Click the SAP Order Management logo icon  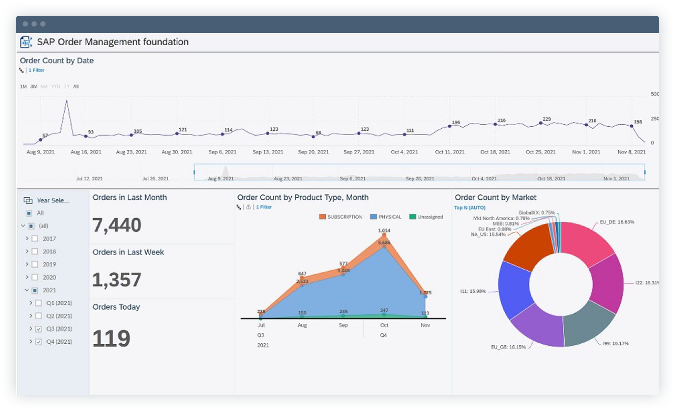pos(25,42)
